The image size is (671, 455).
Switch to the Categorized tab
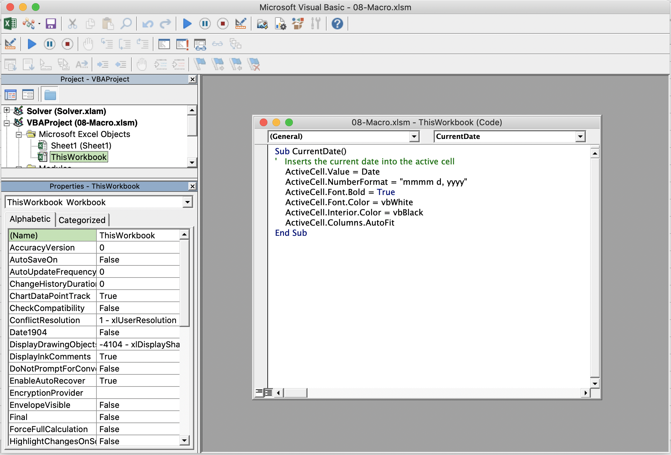[82, 220]
